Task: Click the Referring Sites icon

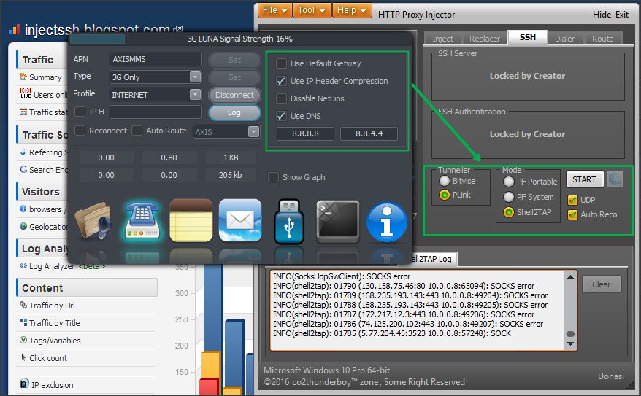Action: 23,152
